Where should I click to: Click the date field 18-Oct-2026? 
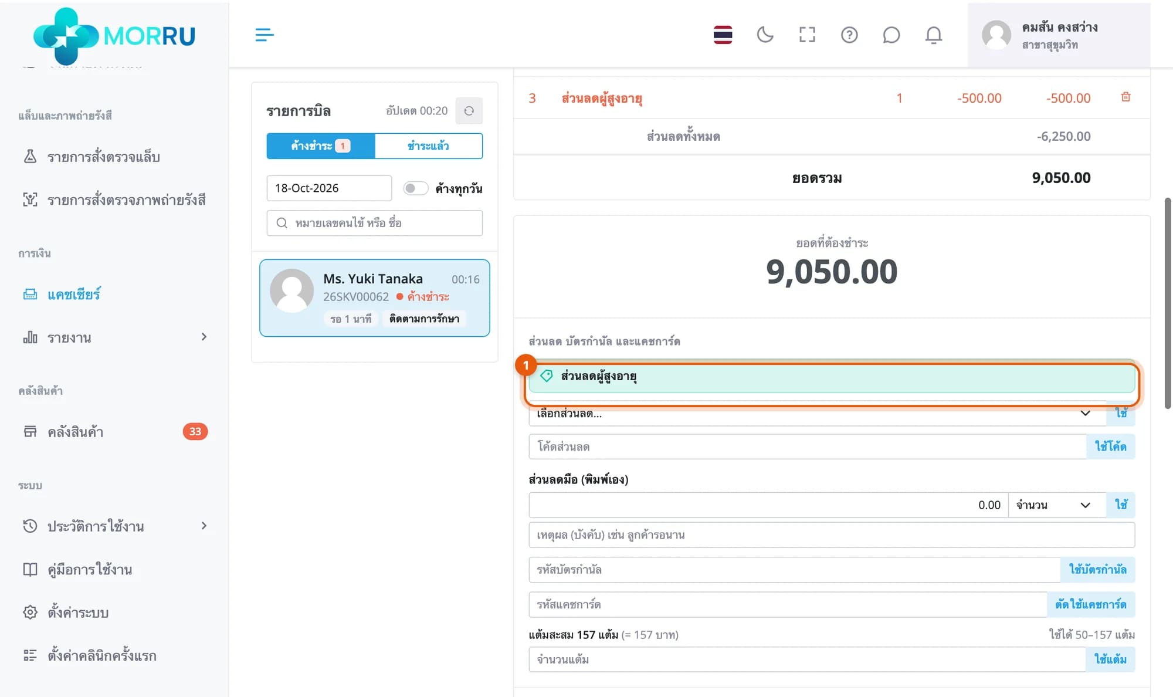click(x=329, y=188)
